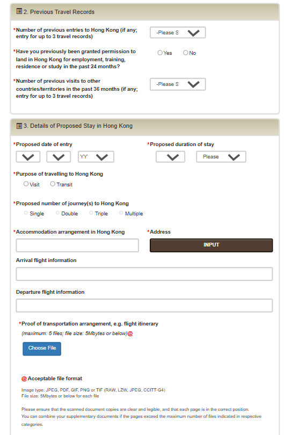
Task: Open the previous visits to other countries dropdown
Action: (x=178, y=84)
